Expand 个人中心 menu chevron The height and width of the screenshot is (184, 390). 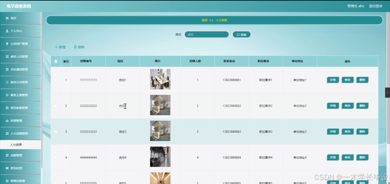click(x=38, y=31)
